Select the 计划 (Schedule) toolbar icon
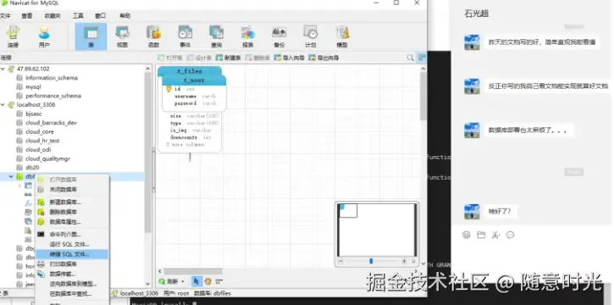The width and height of the screenshot is (614, 305). point(311,36)
